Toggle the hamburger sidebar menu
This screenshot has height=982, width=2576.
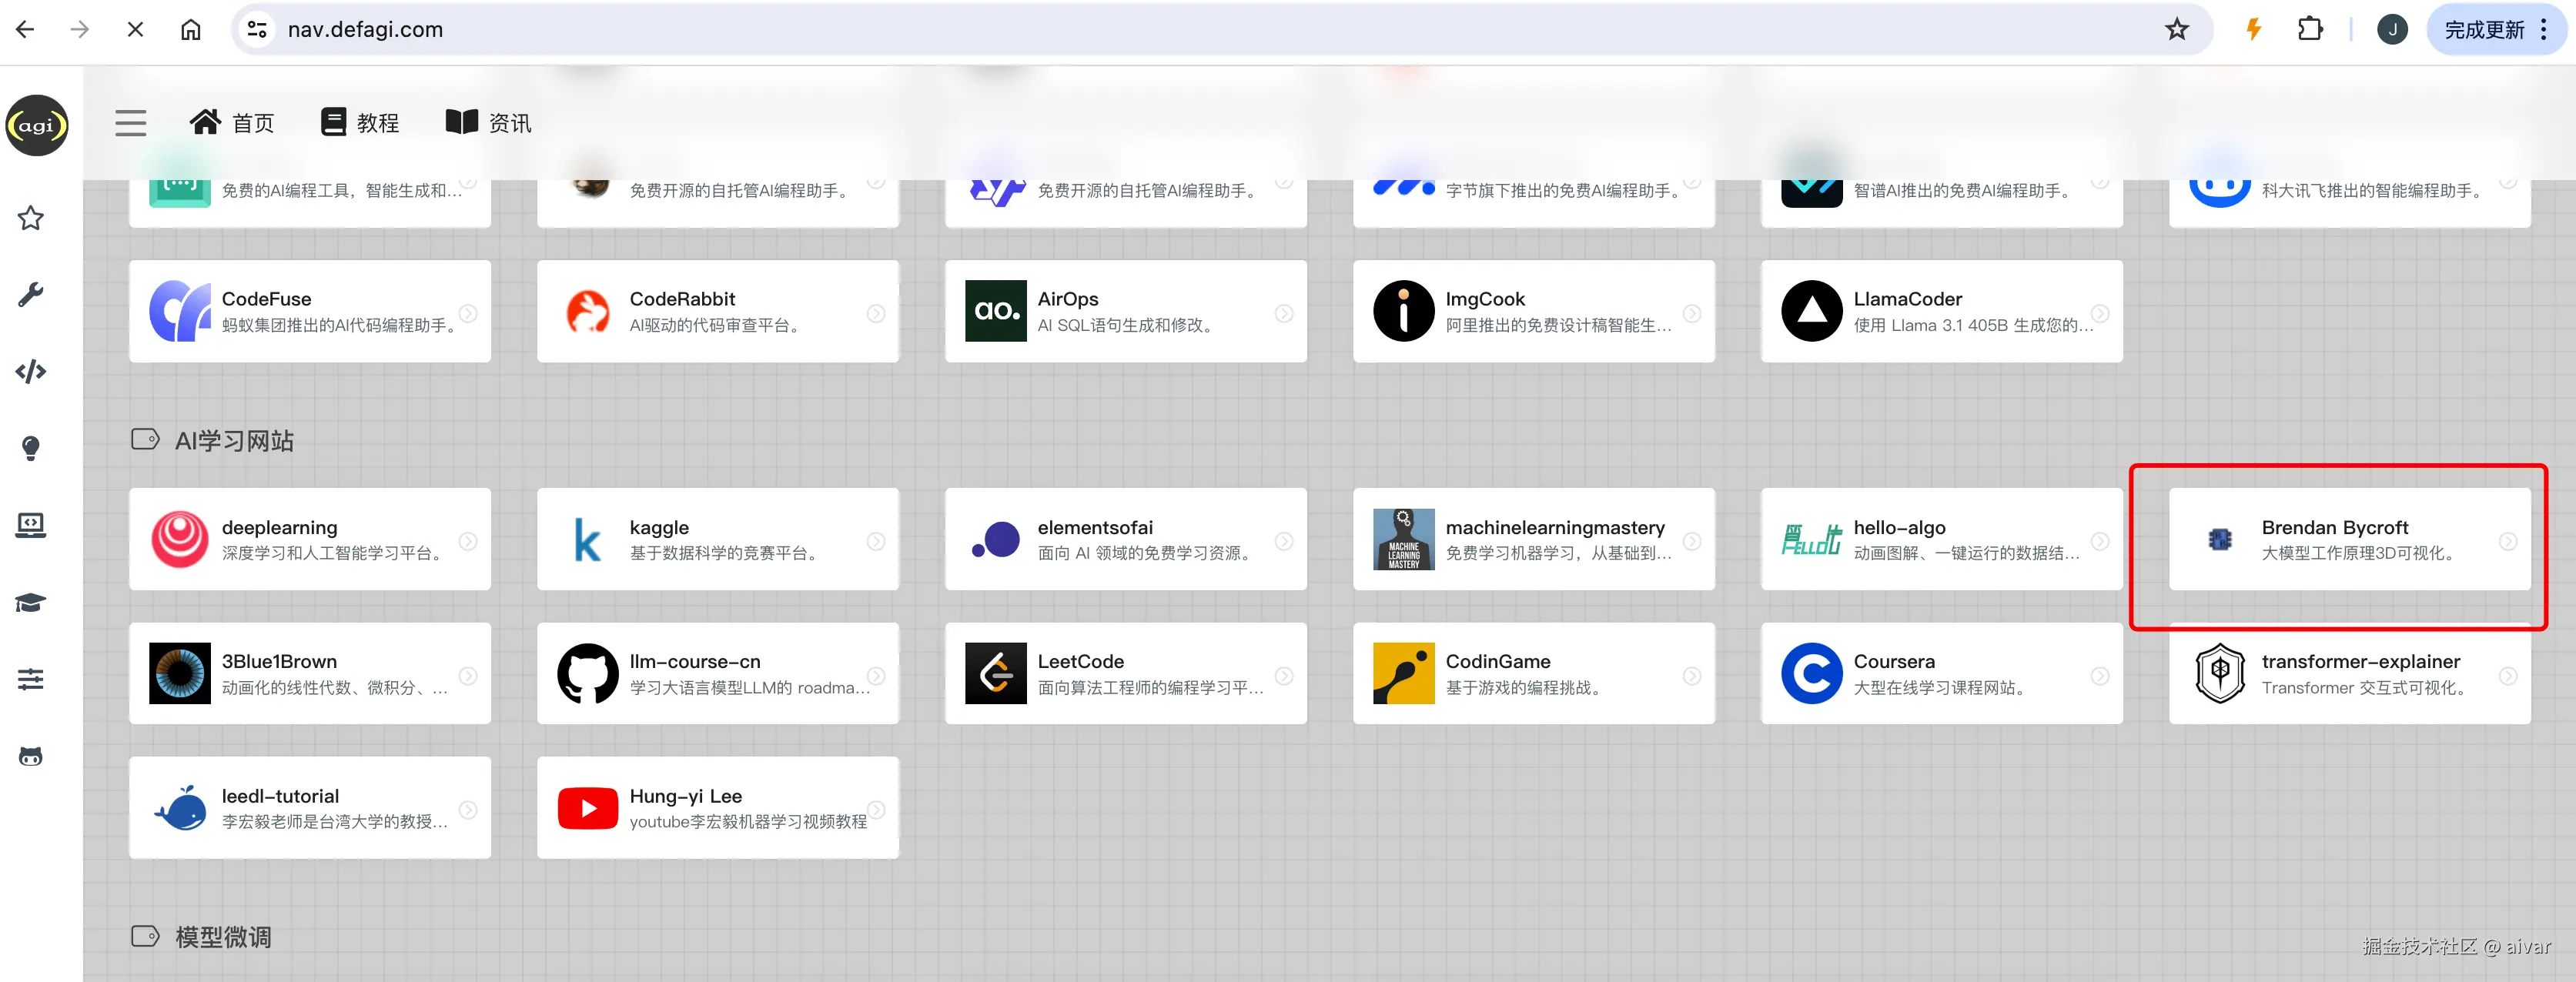130,123
